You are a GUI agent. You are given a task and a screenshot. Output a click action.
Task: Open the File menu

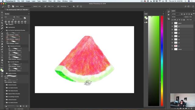point(18,1)
